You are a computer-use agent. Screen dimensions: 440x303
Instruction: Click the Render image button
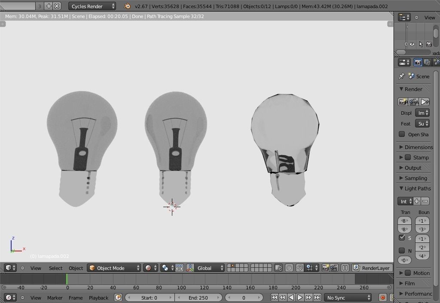(403, 102)
